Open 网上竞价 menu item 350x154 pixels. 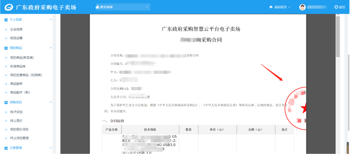[16, 120]
